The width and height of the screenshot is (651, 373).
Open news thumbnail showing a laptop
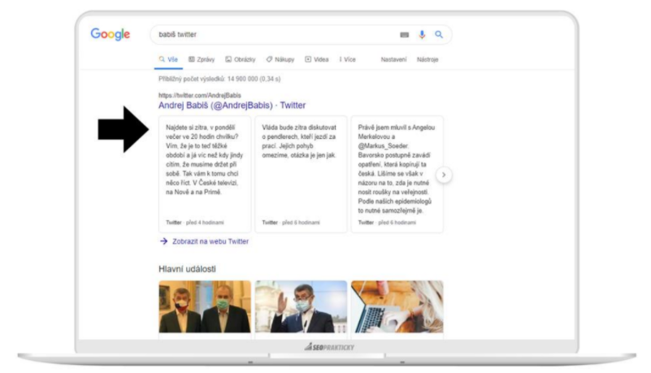click(x=397, y=306)
